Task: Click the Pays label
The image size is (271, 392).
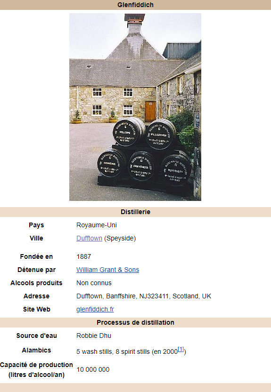Action: tap(36, 225)
